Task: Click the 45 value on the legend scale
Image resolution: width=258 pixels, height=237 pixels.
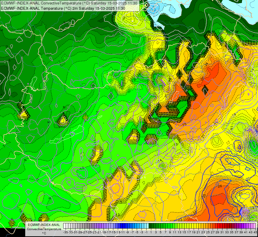Action: (255, 232)
